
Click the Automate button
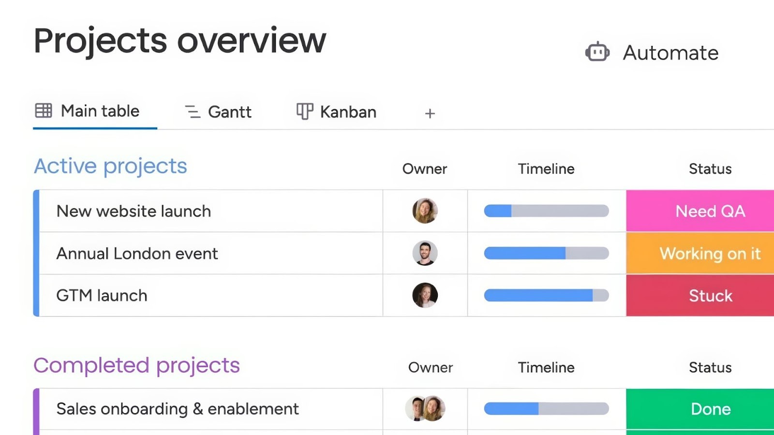[670, 53]
